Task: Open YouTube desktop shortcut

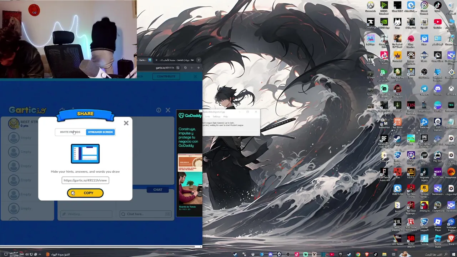Action: [438, 24]
